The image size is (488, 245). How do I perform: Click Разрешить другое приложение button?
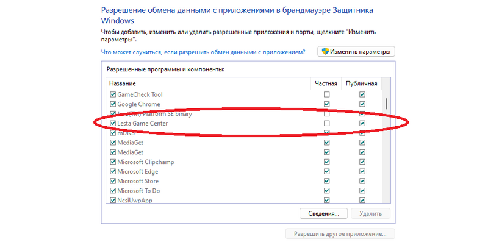340,234
